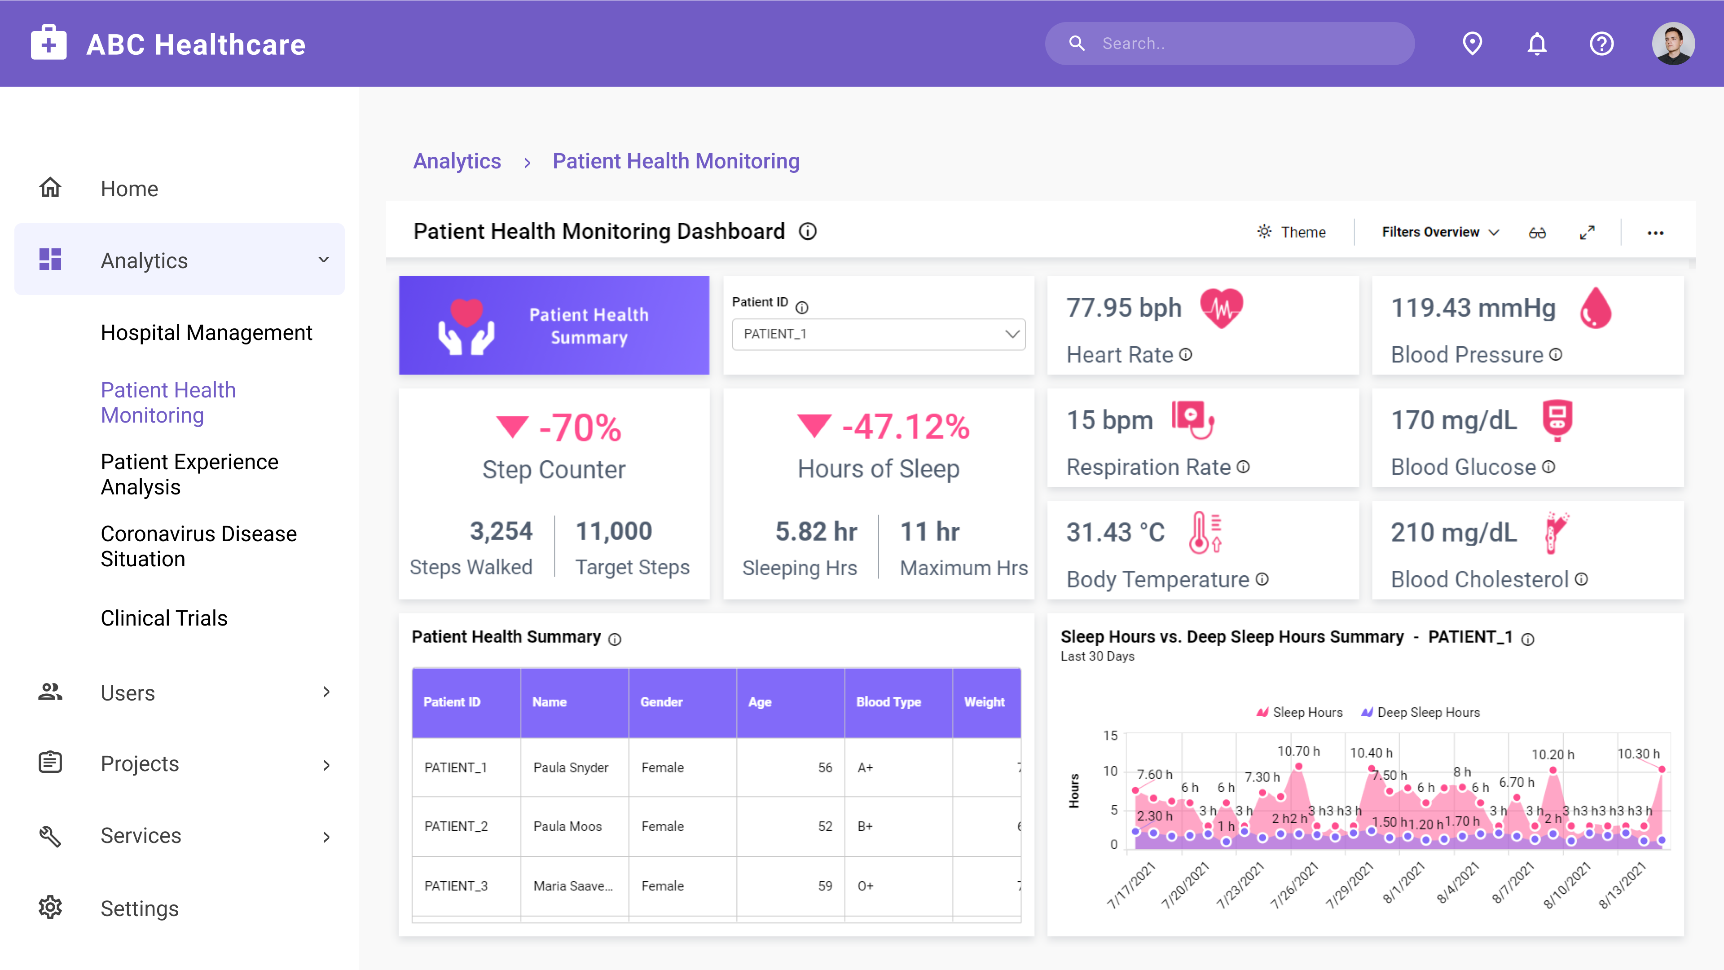This screenshot has height=970, width=1724.
Task: Open the Patient ID dropdown
Action: 878,334
